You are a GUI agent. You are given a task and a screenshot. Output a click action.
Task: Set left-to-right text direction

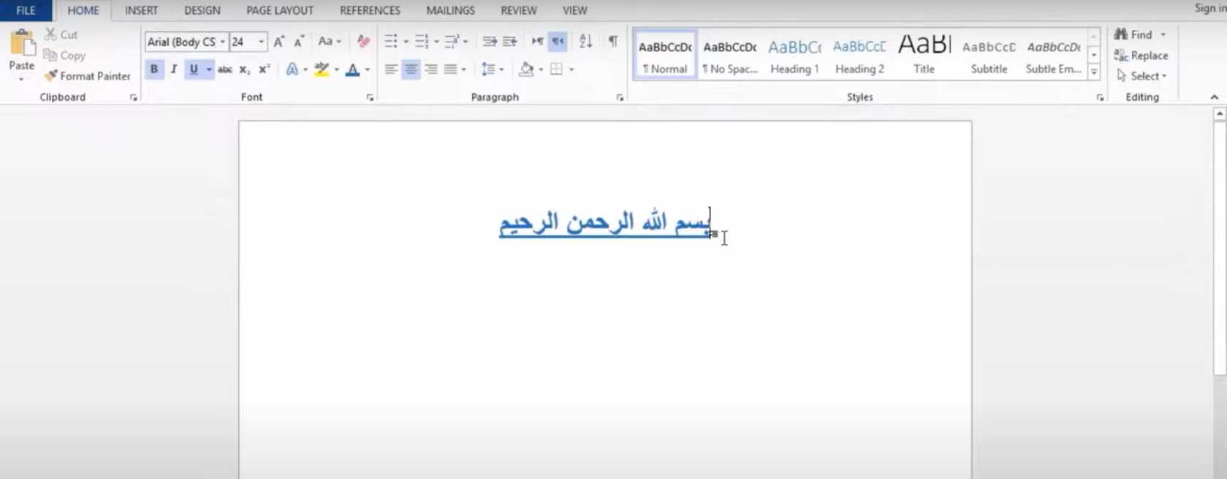[538, 42]
